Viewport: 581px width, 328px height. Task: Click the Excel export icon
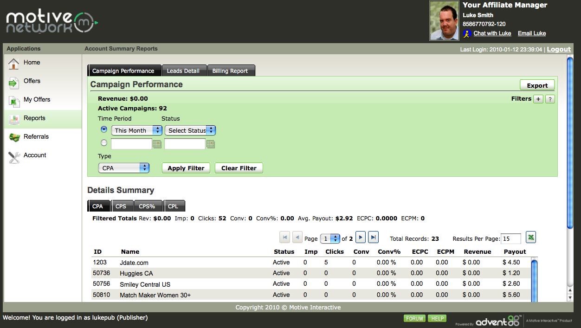click(531, 238)
